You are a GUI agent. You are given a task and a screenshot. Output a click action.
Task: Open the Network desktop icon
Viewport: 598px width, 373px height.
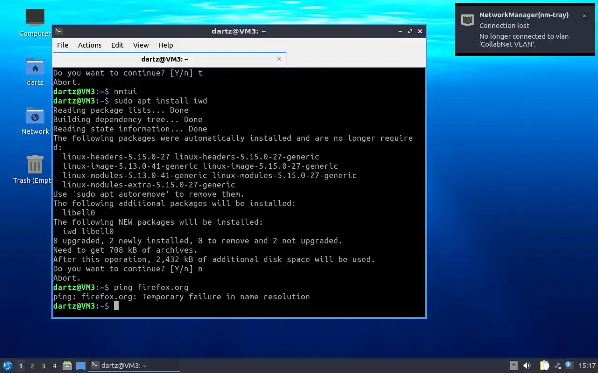click(35, 120)
